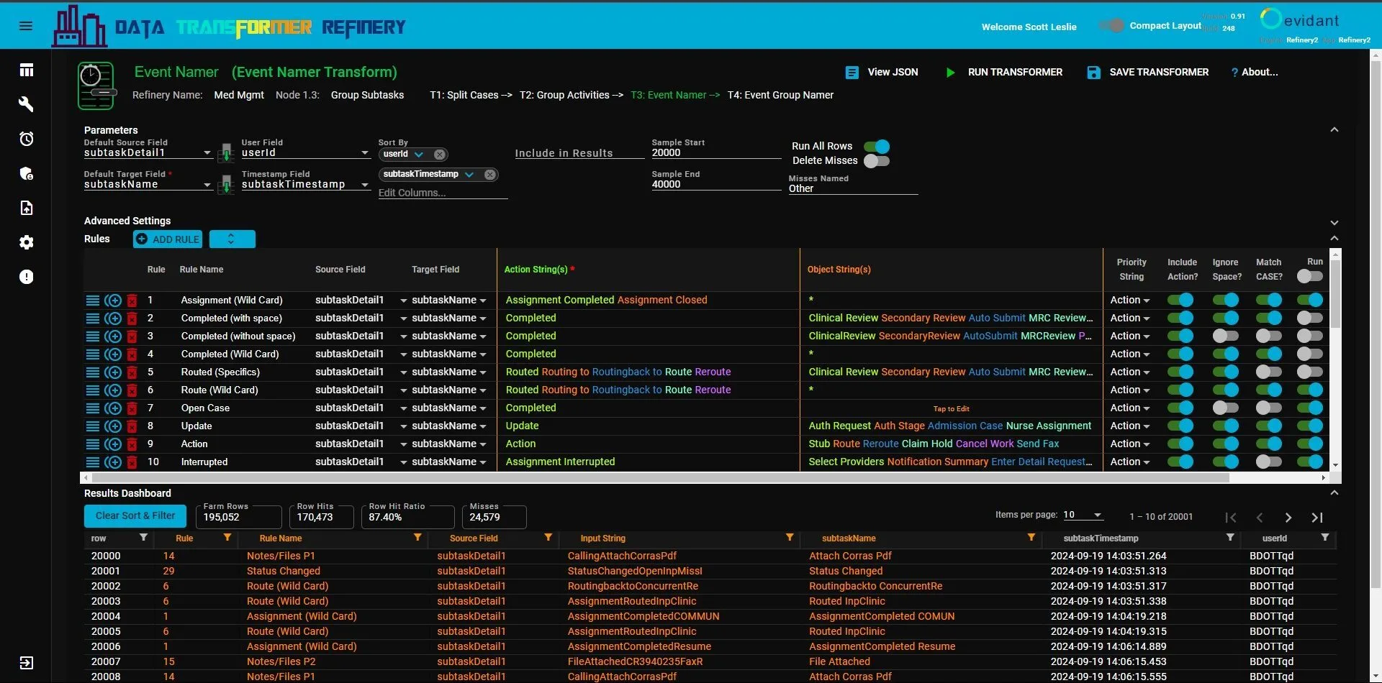This screenshot has height=683, width=1382.
Task: Enable the Delete Misses switch
Action: click(877, 161)
